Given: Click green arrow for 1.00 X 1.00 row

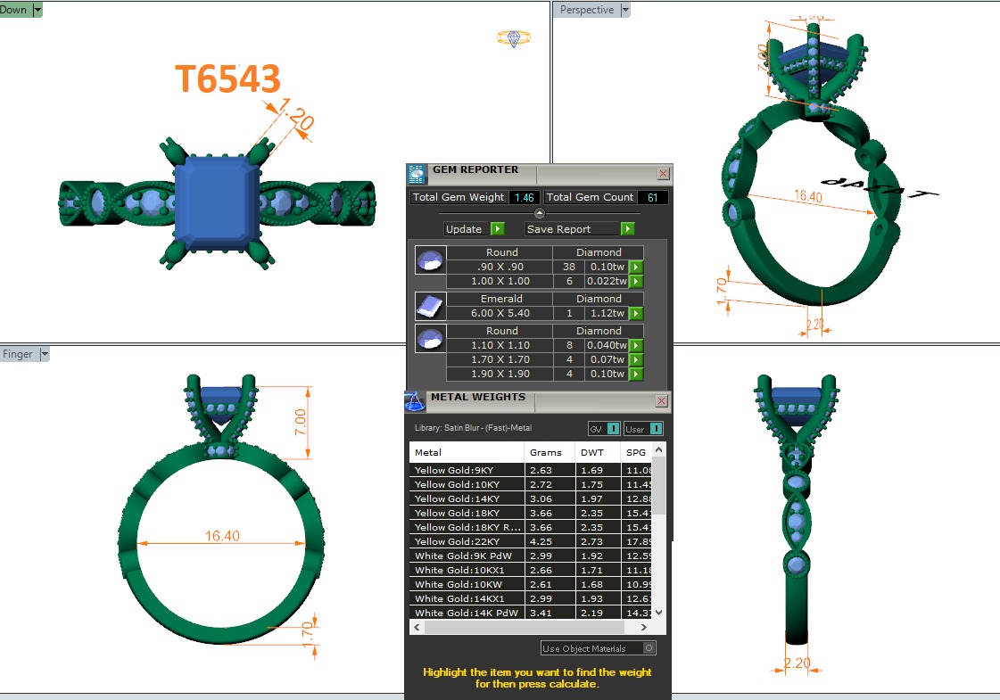Looking at the screenshot, I should (x=636, y=281).
